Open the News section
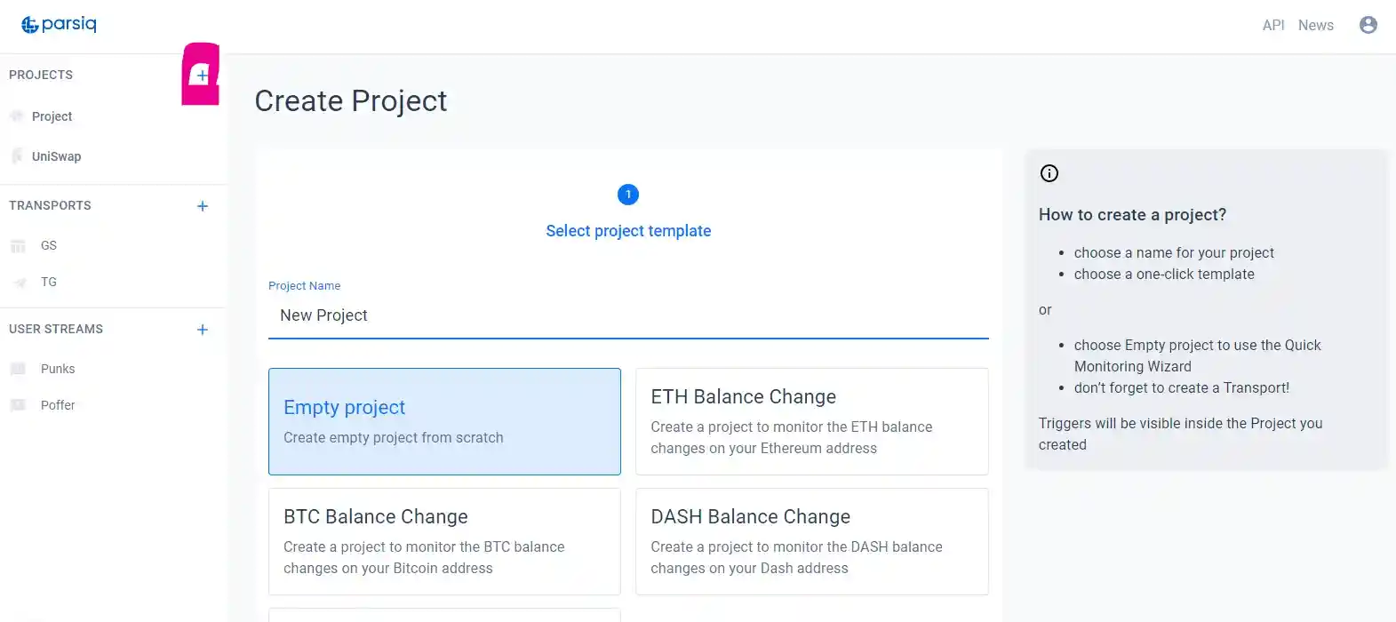 click(x=1315, y=25)
